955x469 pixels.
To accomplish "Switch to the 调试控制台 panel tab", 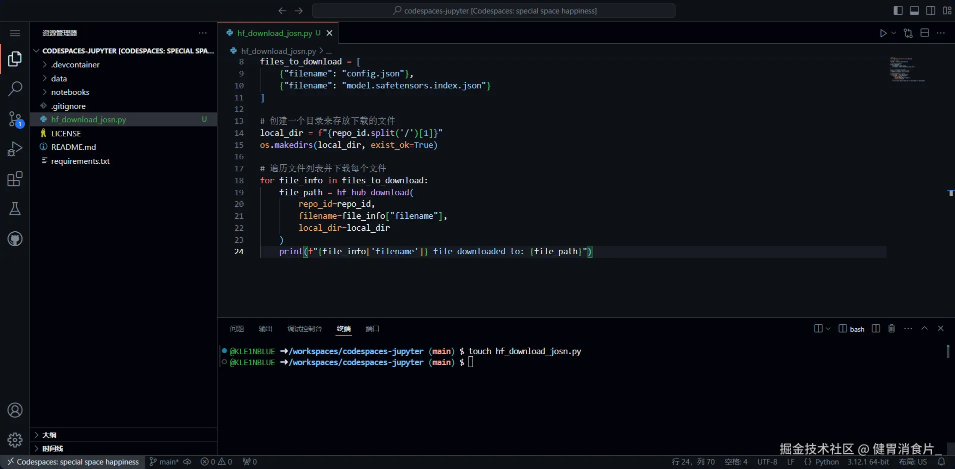I will click(x=304, y=329).
